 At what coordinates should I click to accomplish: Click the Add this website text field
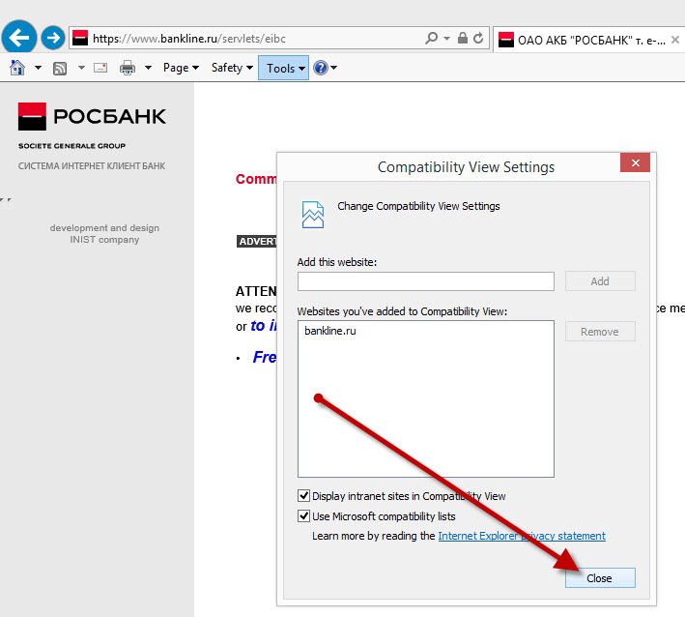click(x=426, y=281)
